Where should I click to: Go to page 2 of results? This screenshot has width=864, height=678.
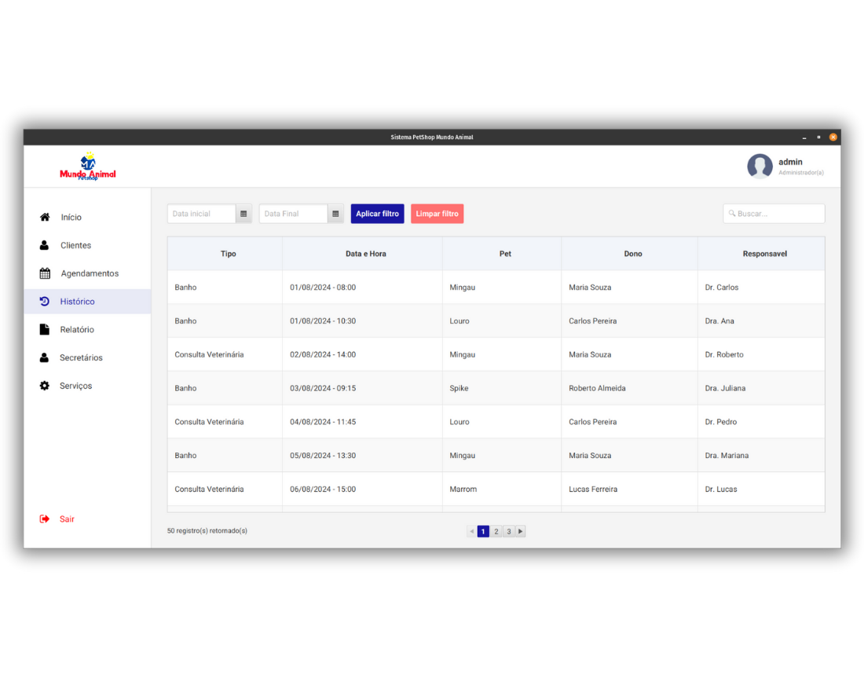coord(496,532)
